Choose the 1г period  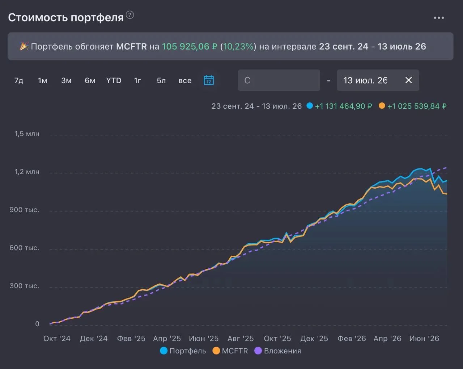tap(137, 80)
